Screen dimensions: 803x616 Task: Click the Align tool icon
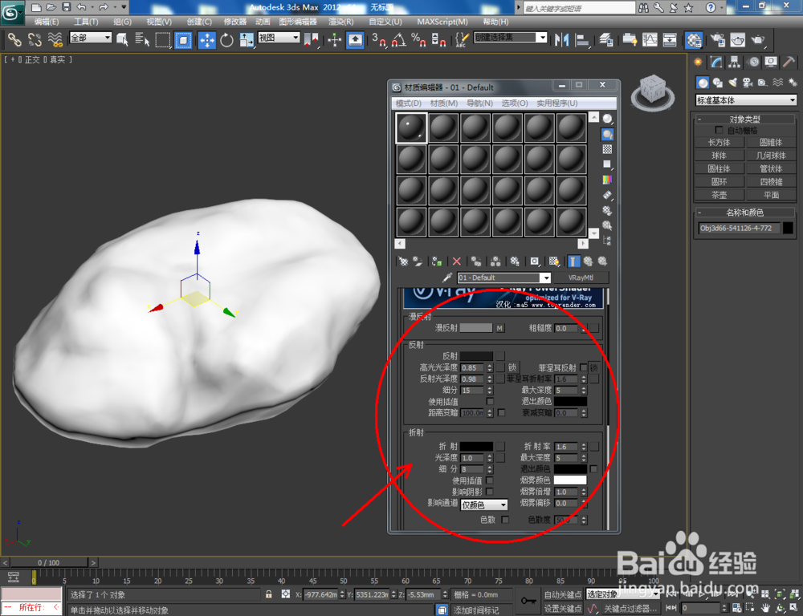582,39
